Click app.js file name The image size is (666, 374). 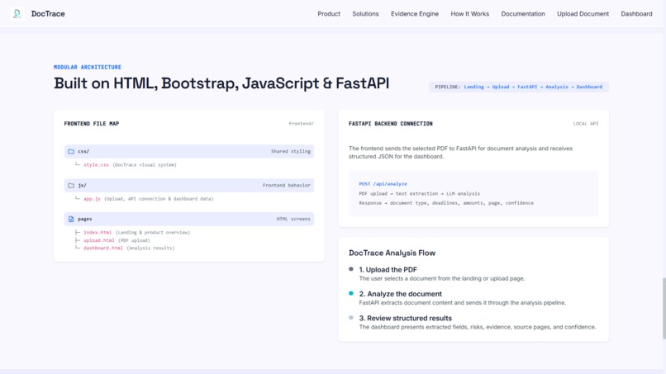tap(92, 199)
